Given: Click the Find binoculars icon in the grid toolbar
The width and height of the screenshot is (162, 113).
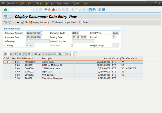Looking at the screenshot, I should tap(20, 54).
